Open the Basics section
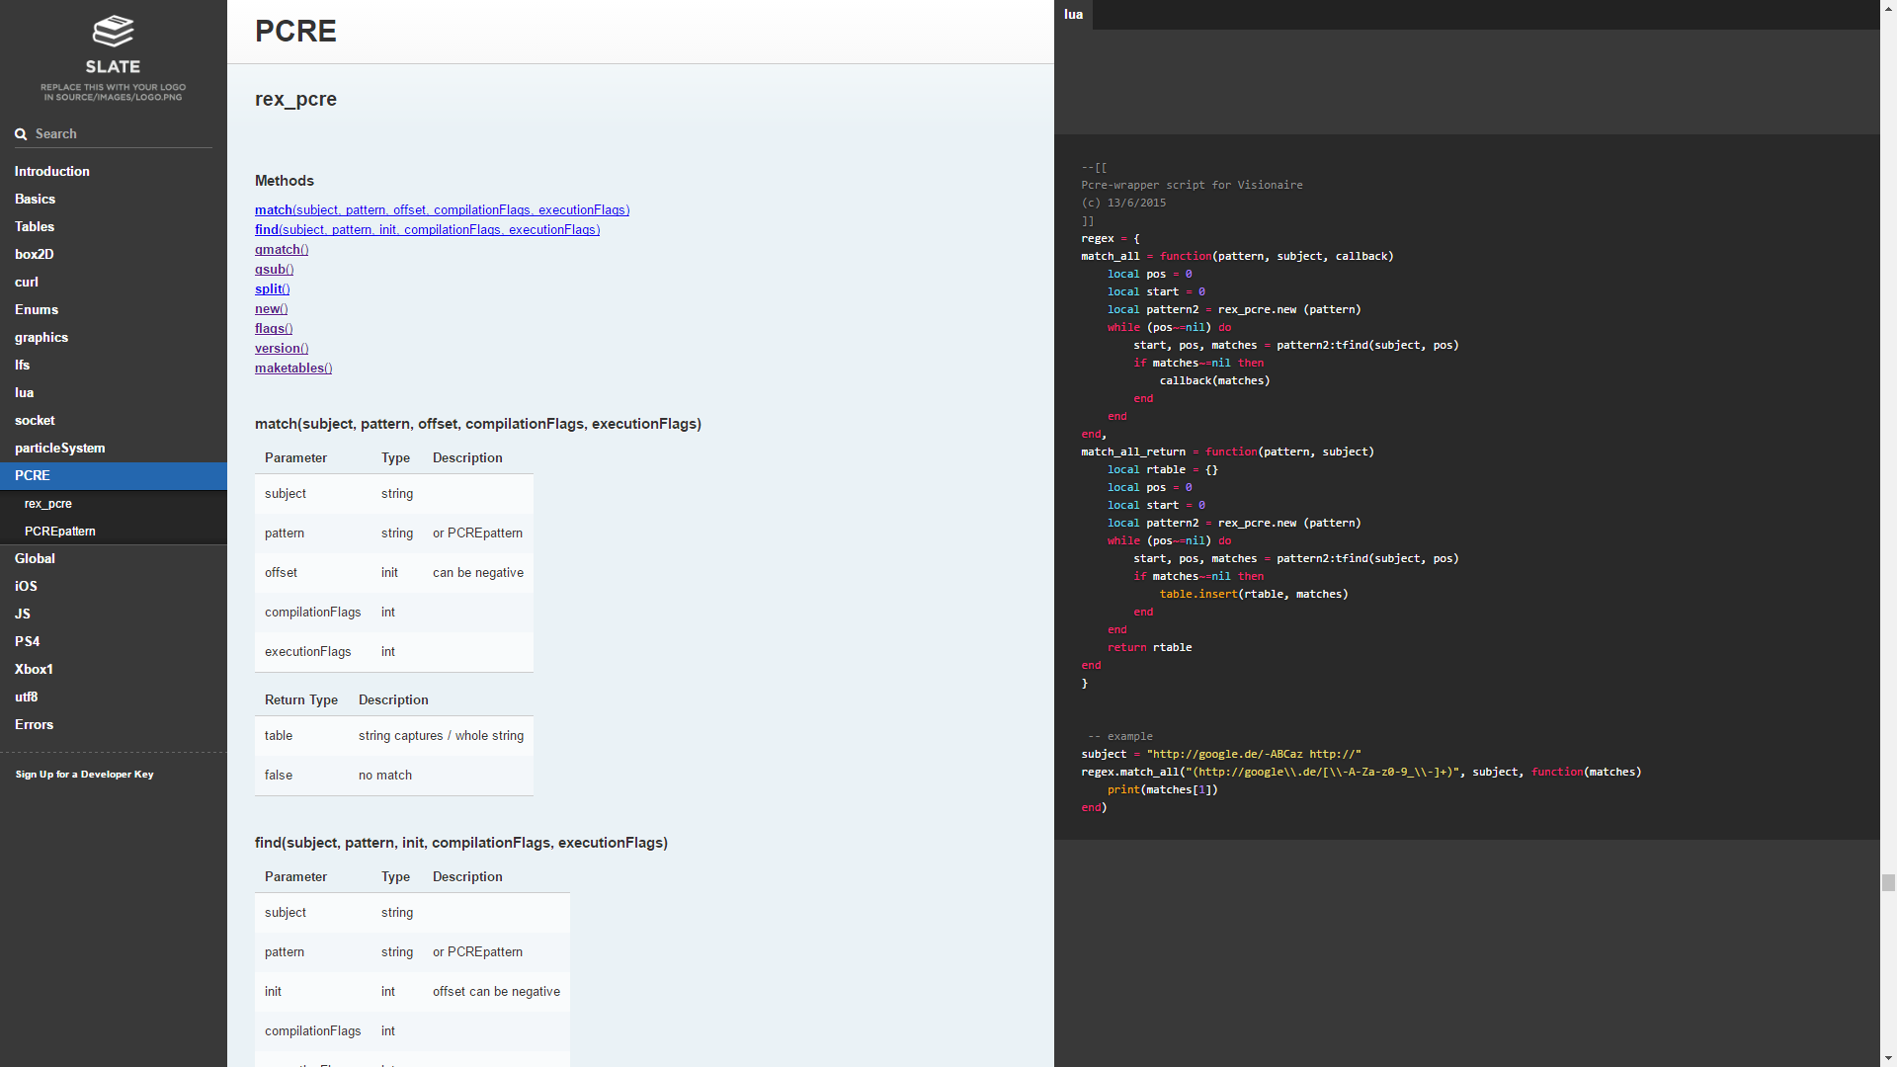Viewport: 1897px width, 1067px height. [114, 199]
